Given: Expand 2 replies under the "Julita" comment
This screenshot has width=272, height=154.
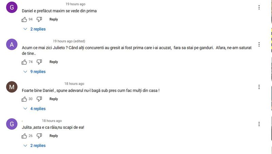Looking at the screenshot, I should point(35,145).
